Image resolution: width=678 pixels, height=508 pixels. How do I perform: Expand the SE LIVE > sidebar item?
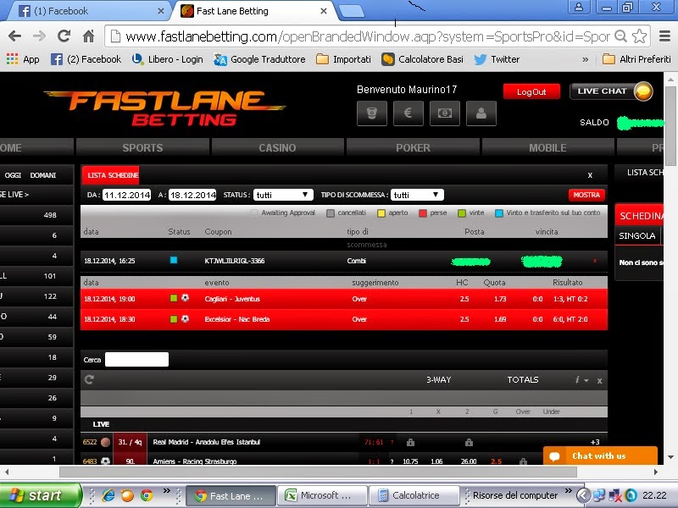click(14, 195)
